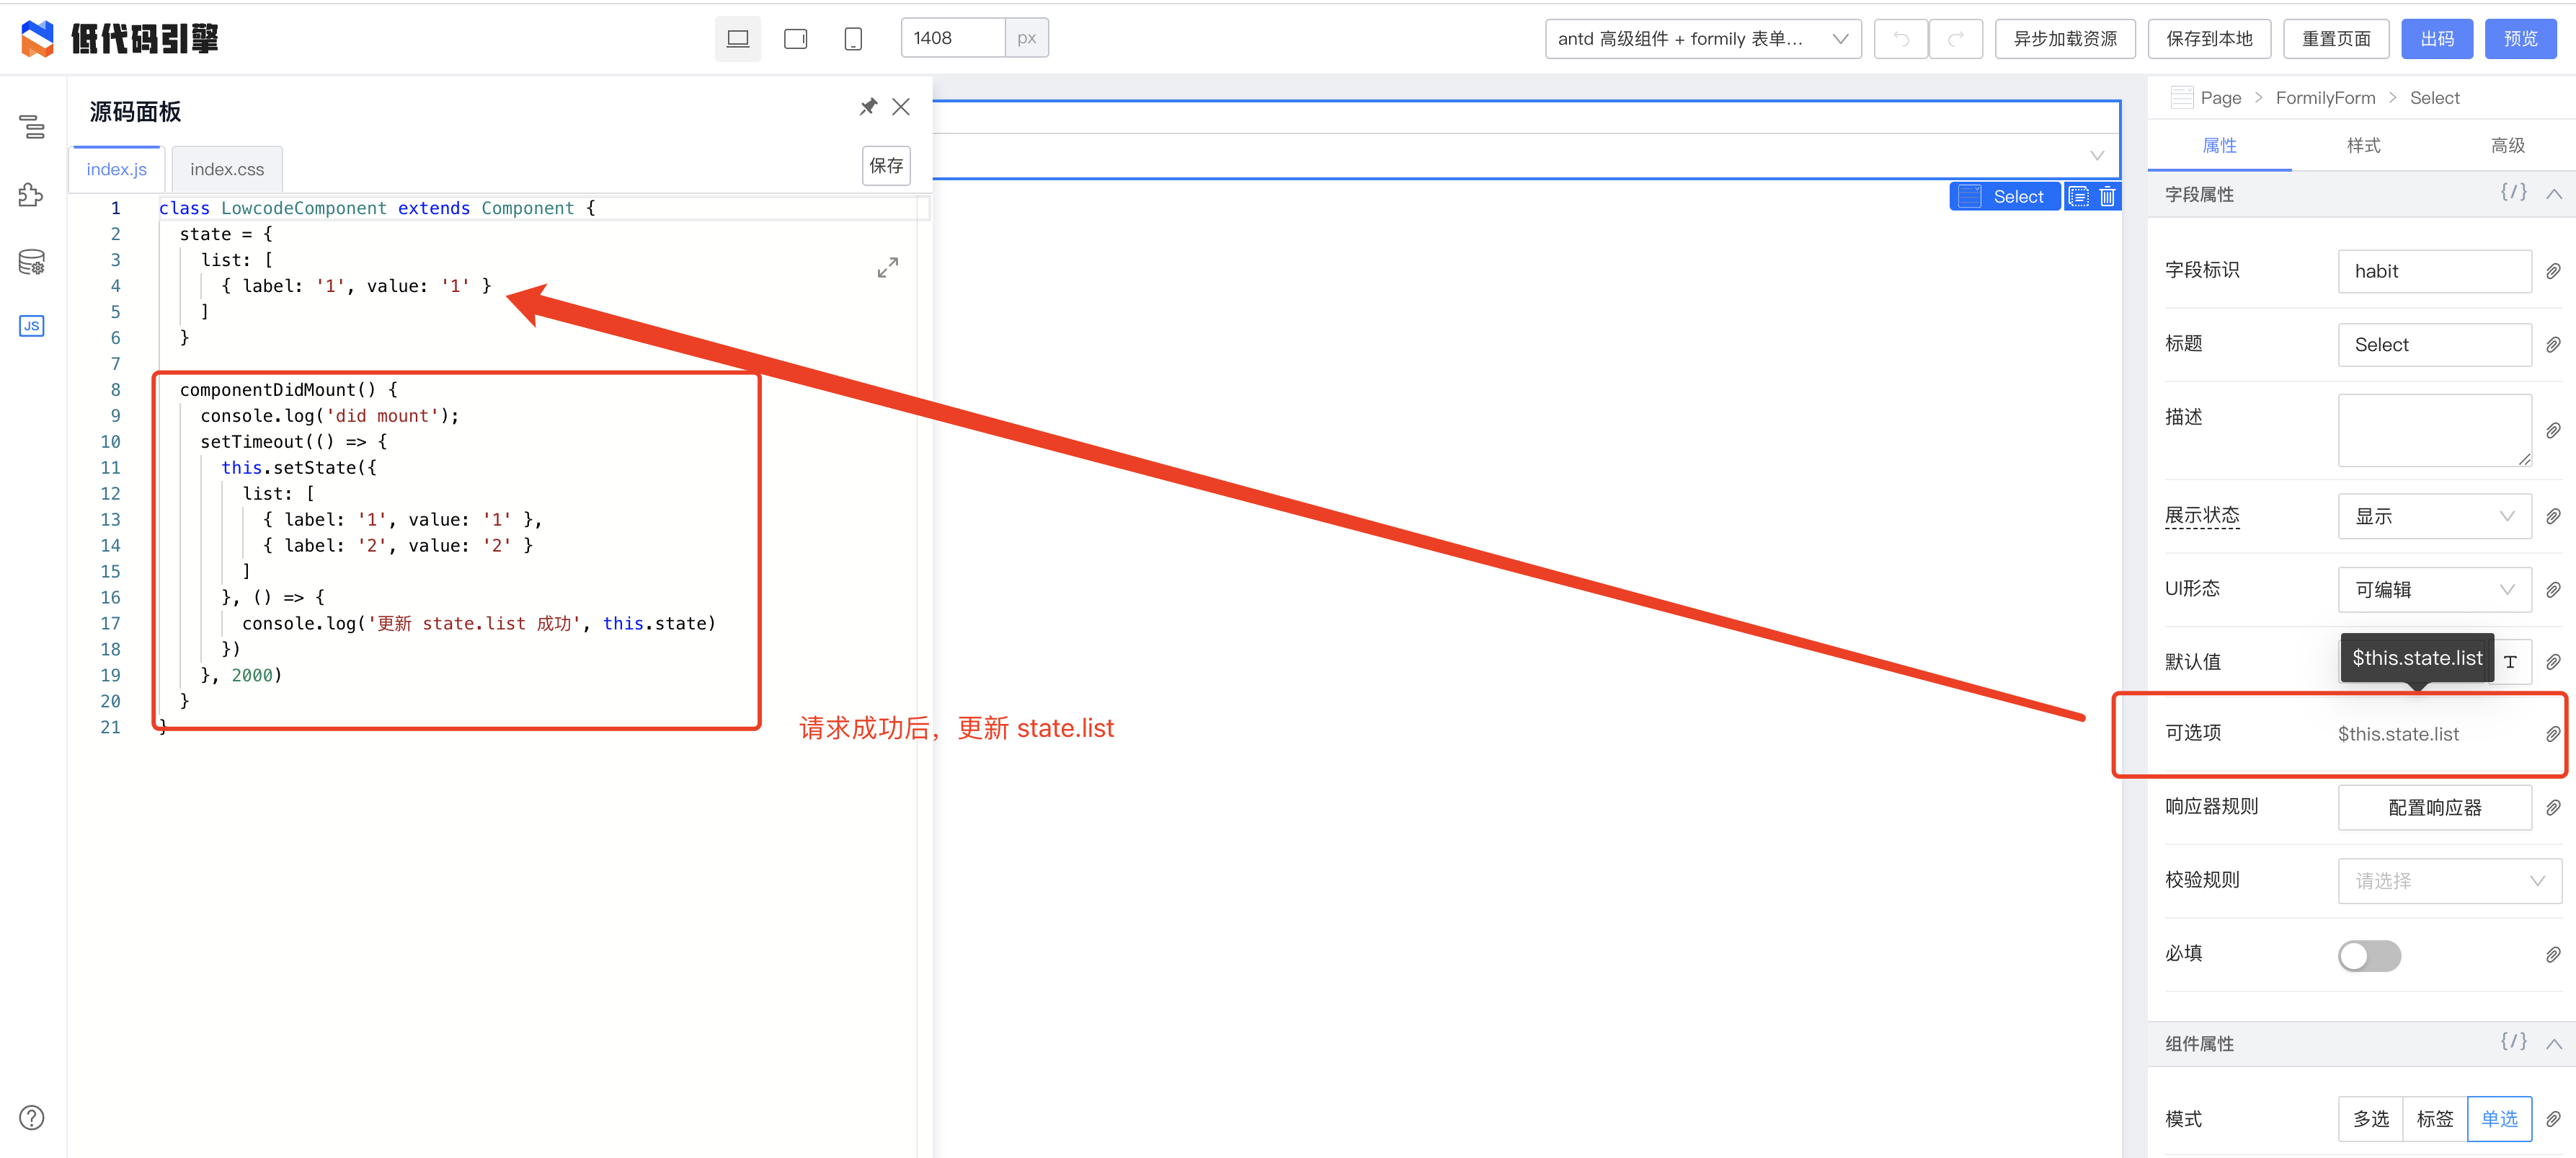
Task: Open the 展示状态 dropdown
Action: 2434,516
